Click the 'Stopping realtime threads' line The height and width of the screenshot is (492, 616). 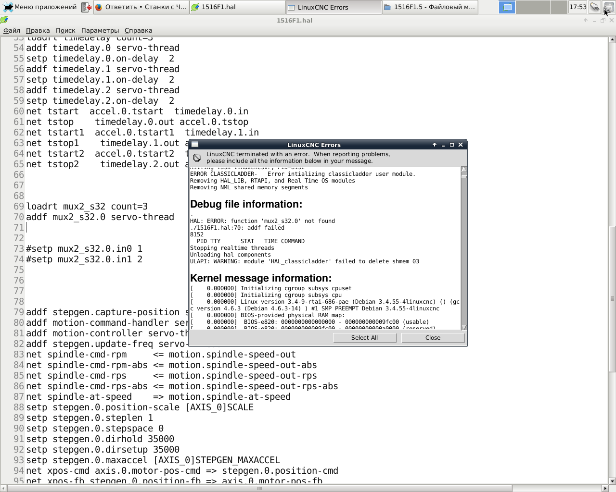(232, 248)
